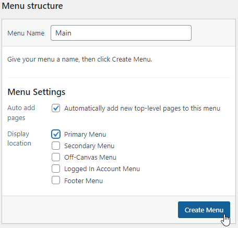
Task: Click the 'Logged In Account Menu' label text
Action: [x=102, y=169]
